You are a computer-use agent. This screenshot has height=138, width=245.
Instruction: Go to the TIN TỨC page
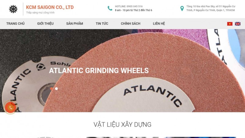click(x=102, y=24)
